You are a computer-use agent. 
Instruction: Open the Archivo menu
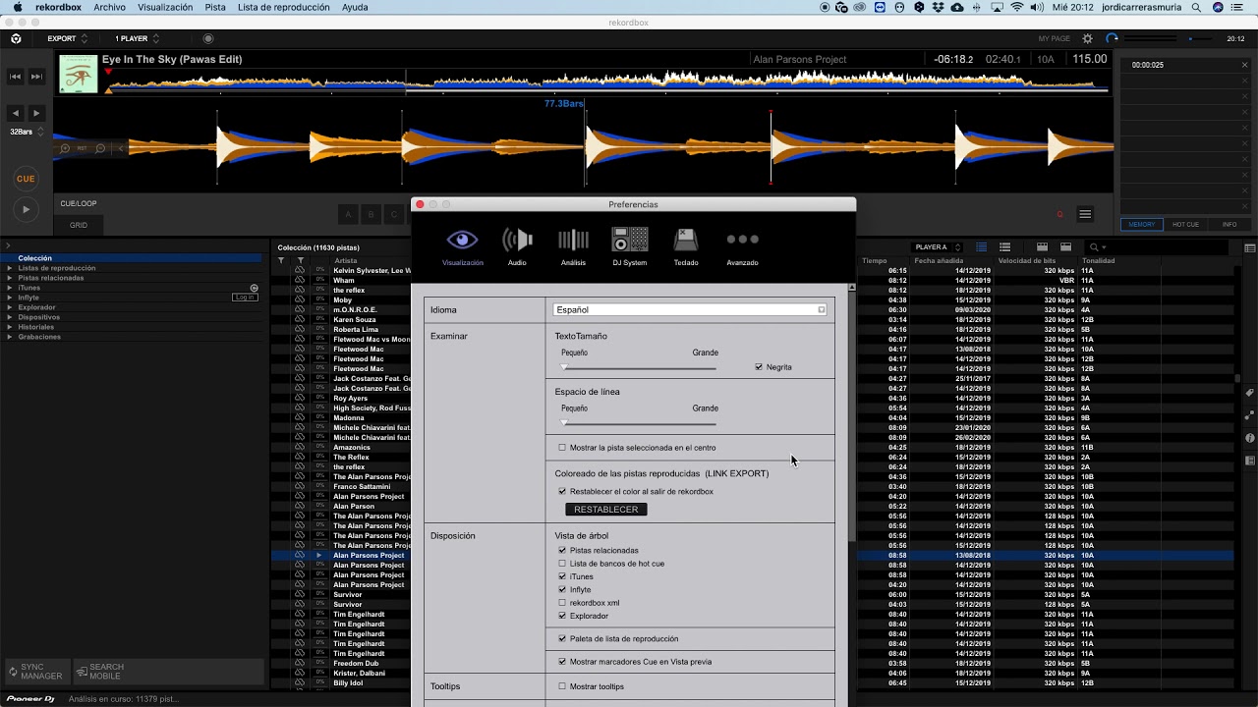[x=109, y=7]
